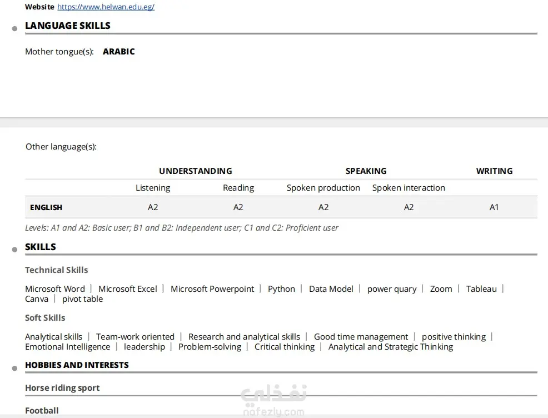This screenshot has width=548, height=418.
Task: Select the Levels explanation footnote
Action: point(182,228)
